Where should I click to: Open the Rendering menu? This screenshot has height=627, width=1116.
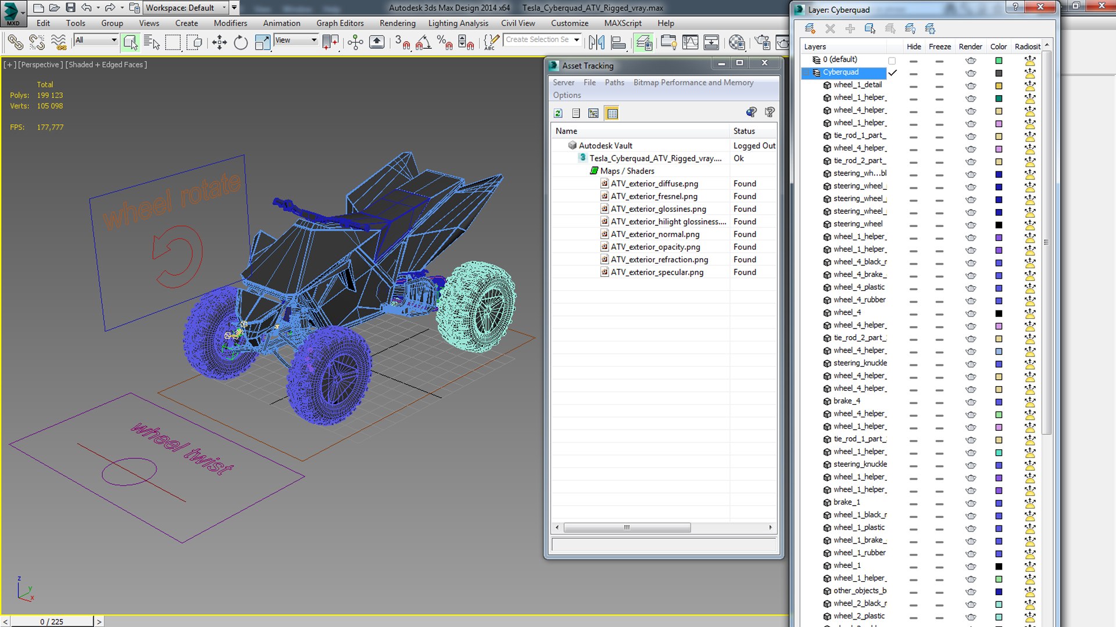coord(398,23)
